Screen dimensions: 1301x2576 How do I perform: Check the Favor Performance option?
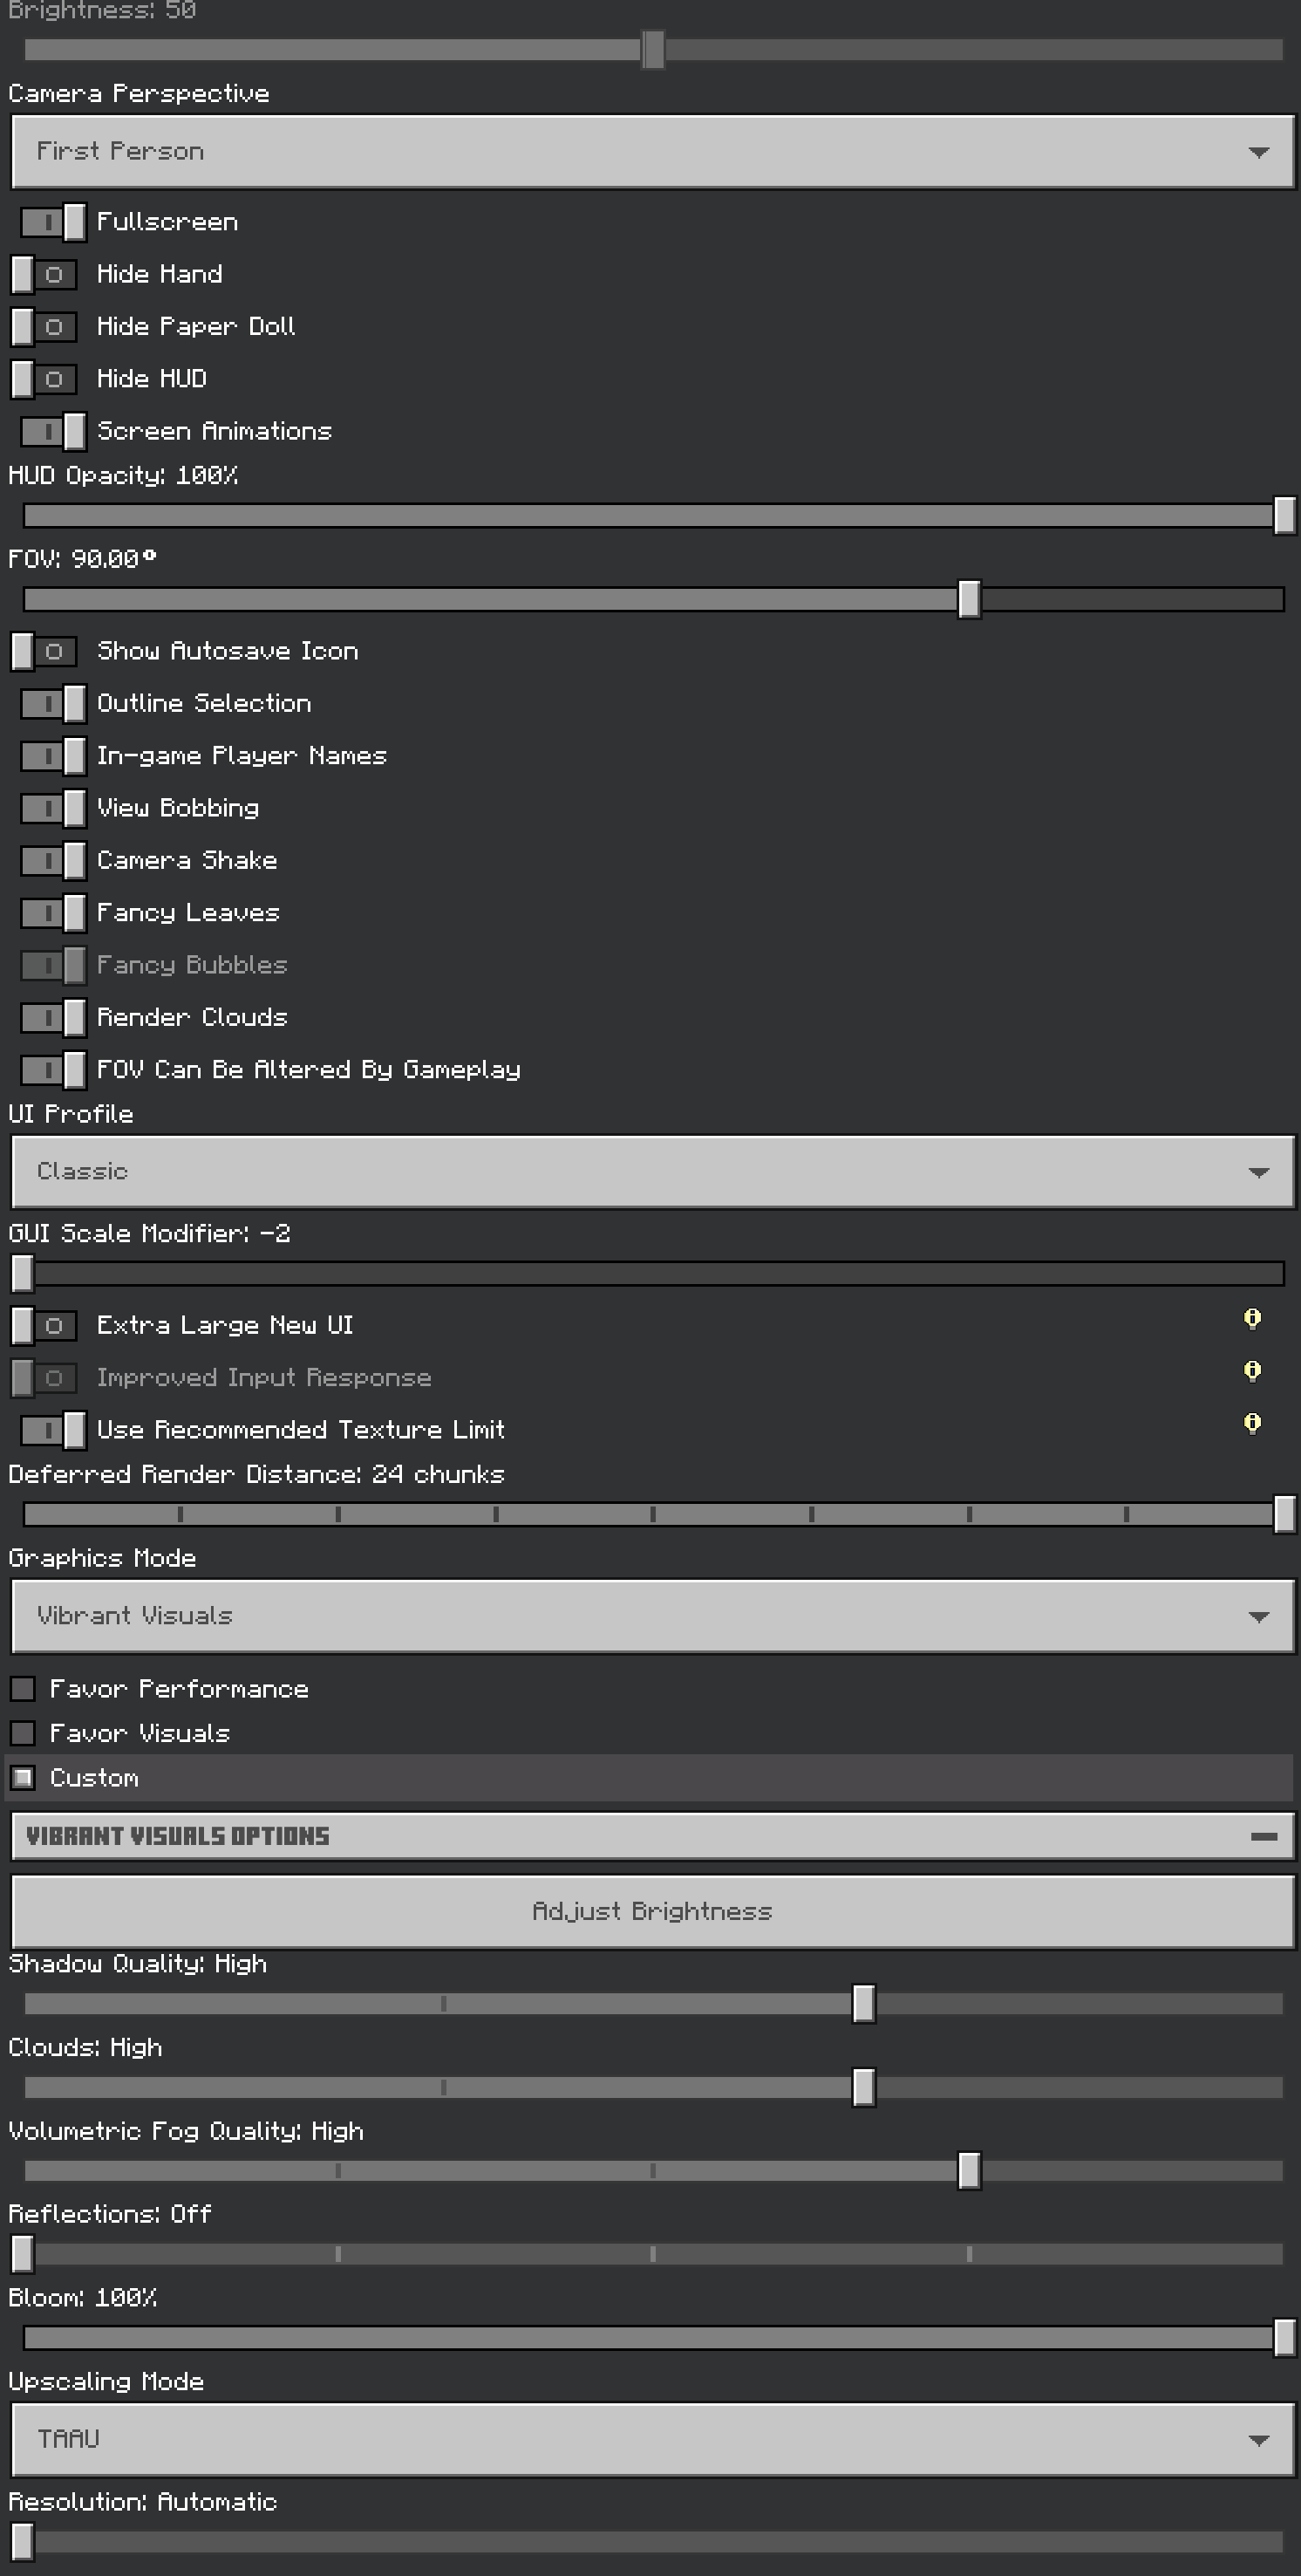(23, 1689)
